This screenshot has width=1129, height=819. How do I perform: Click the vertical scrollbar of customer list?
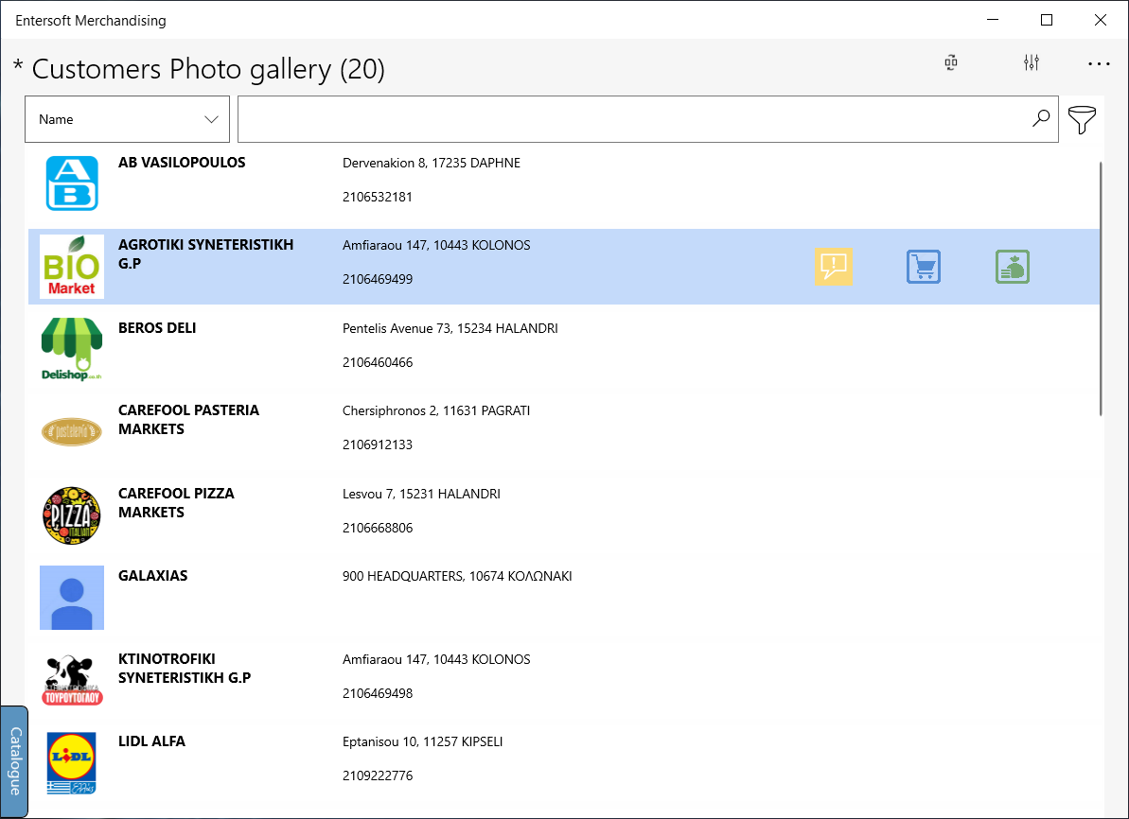[1101, 288]
